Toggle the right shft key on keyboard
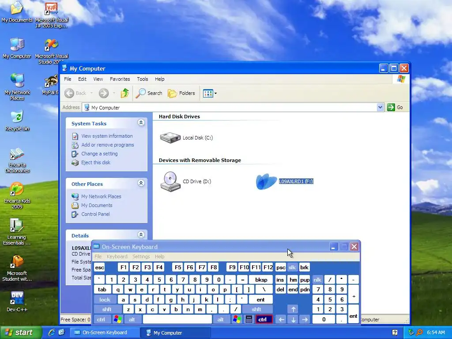The width and height of the screenshot is (452, 339). coord(256,309)
